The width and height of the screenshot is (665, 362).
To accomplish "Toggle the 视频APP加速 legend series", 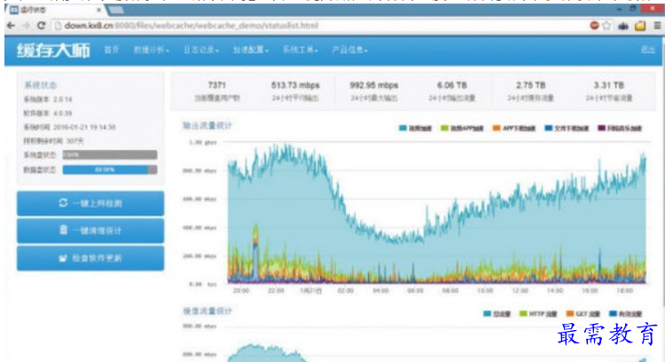I will 462,128.
